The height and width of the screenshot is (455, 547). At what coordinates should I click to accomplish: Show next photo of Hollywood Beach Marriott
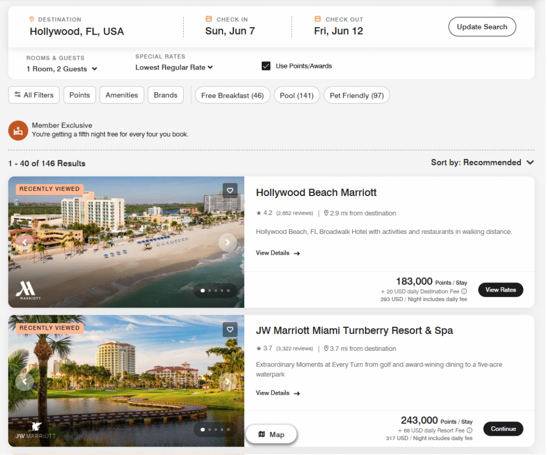coord(228,242)
